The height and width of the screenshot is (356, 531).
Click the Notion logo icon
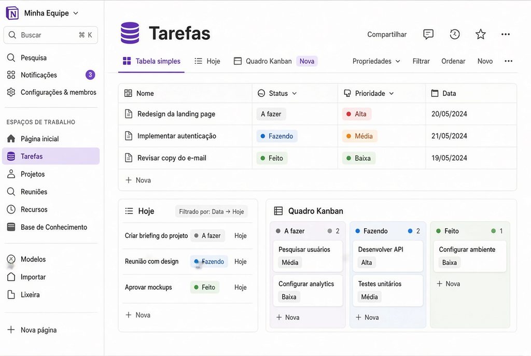(12, 13)
